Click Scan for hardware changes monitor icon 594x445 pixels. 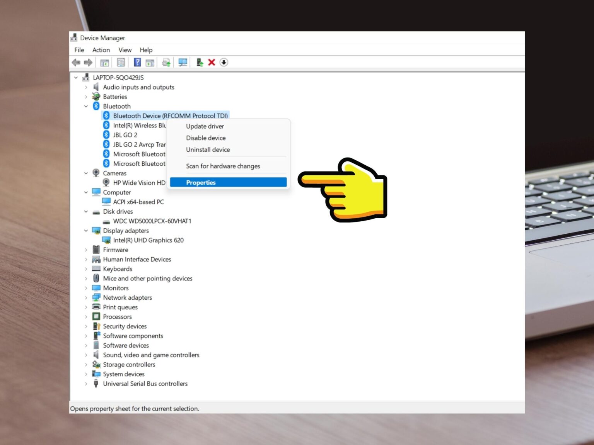(183, 63)
